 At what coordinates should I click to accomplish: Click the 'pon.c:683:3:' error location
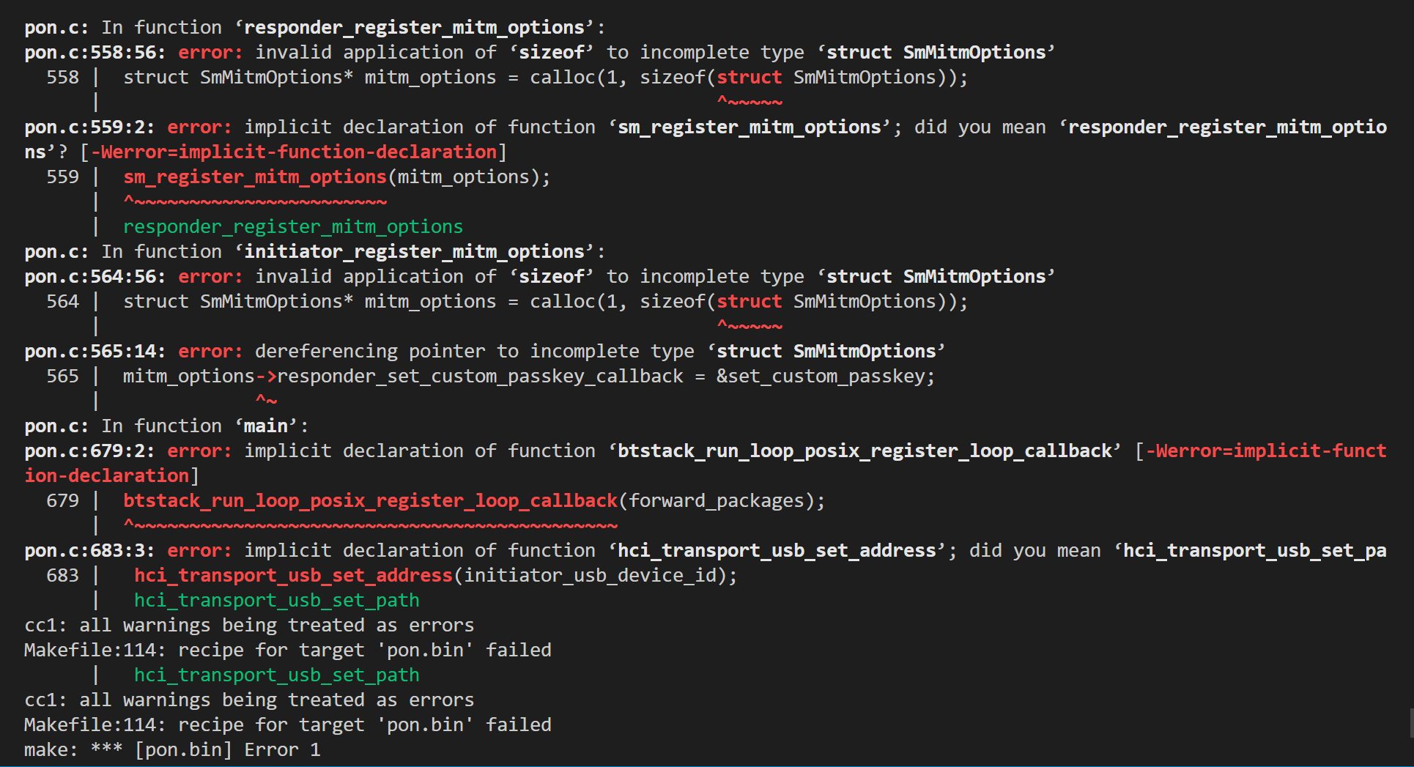coord(89,551)
